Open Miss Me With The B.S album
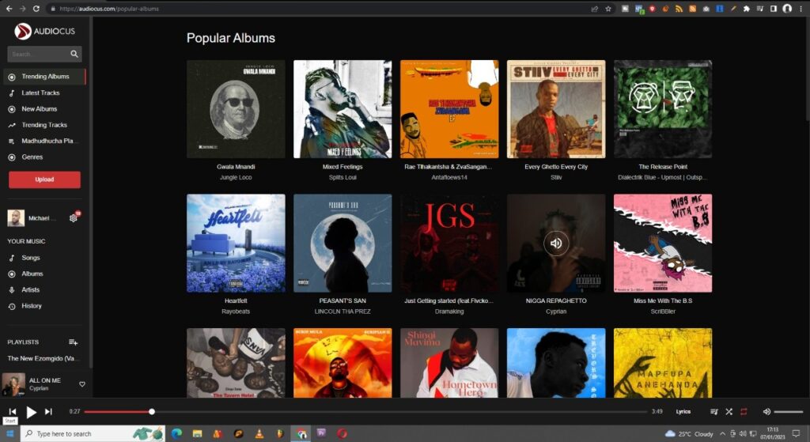The image size is (810, 442). click(663, 244)
